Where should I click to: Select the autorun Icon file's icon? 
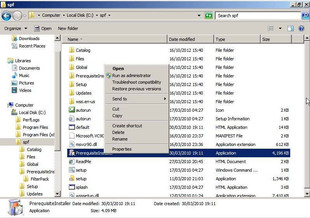coord(71,110)
